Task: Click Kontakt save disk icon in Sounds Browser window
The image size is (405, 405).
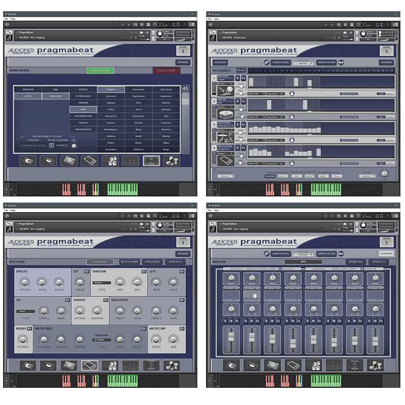Action: (135, 24)
